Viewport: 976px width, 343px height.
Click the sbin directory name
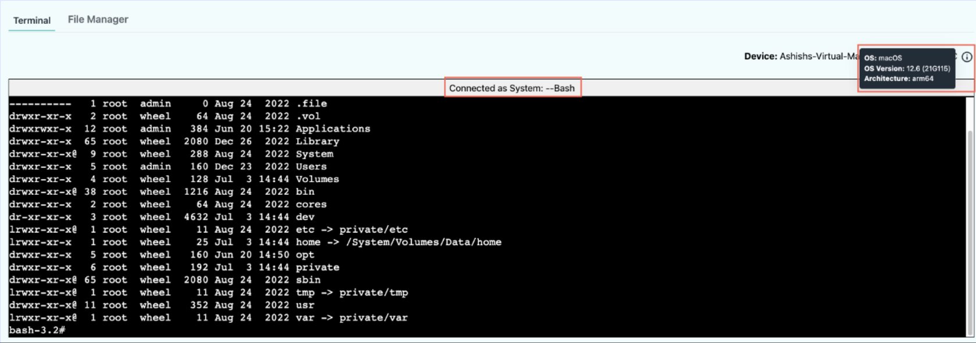[x=308, y=280]
